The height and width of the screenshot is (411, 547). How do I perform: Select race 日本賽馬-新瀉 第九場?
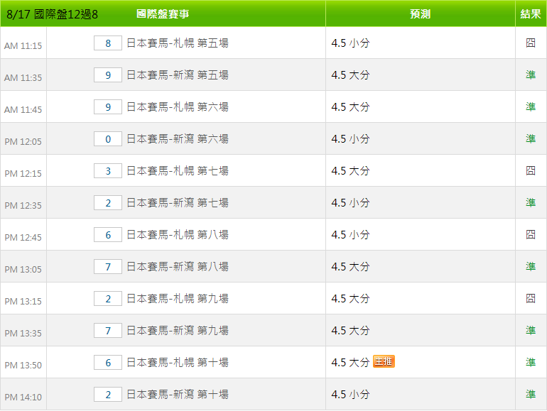click(178, 331)
